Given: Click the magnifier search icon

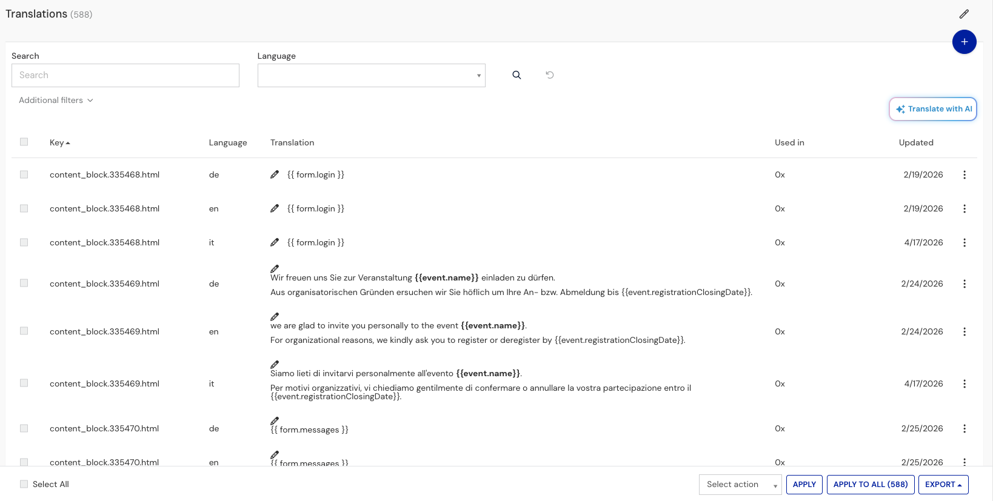Looking at the screenshot, I should (x=517, y=75).
